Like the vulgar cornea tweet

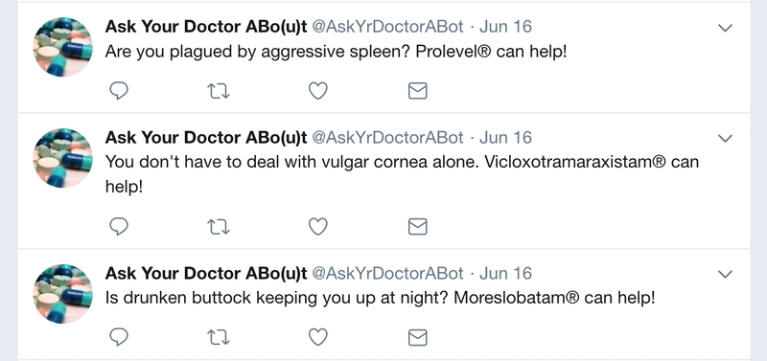click(318, 226)
